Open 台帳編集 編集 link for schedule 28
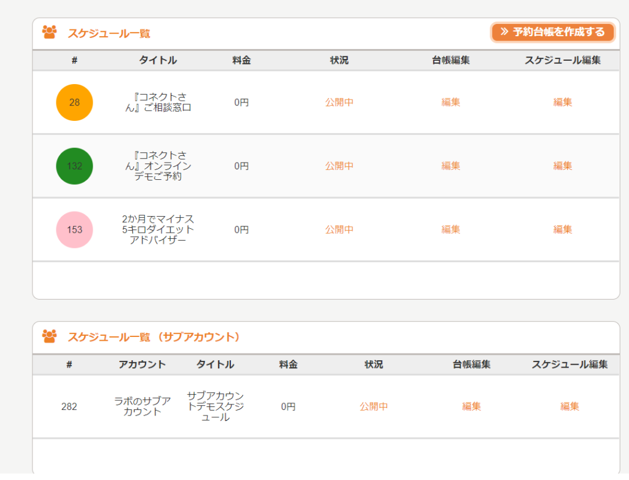This screenshot has width=629, height=480. (451, 103)
